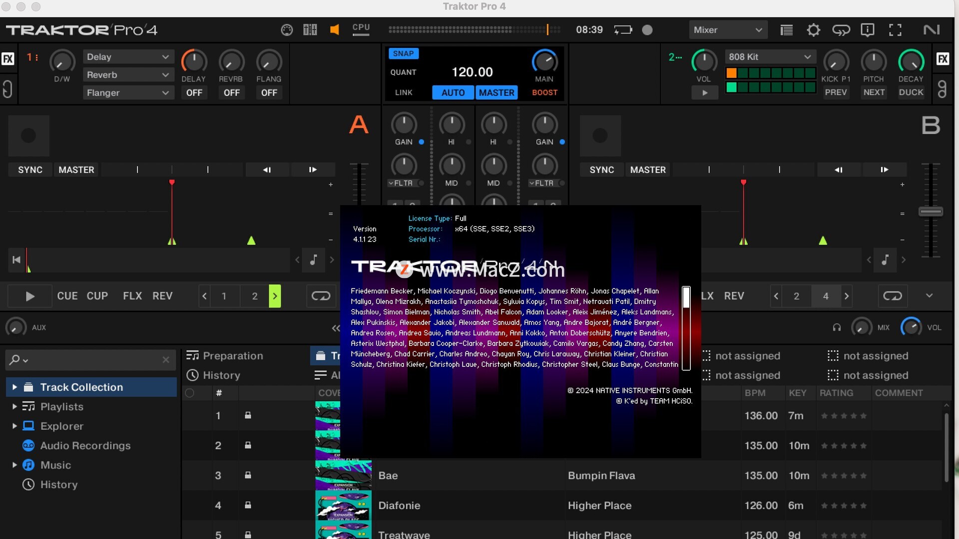Expand the Explorer tree node
The height and width of the screenshot is (539, 959).
[14, 426]
